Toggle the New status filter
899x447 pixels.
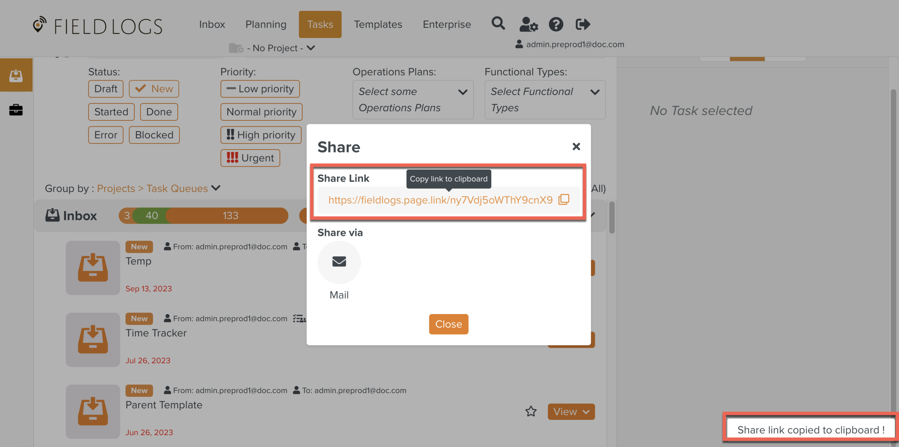154,89
